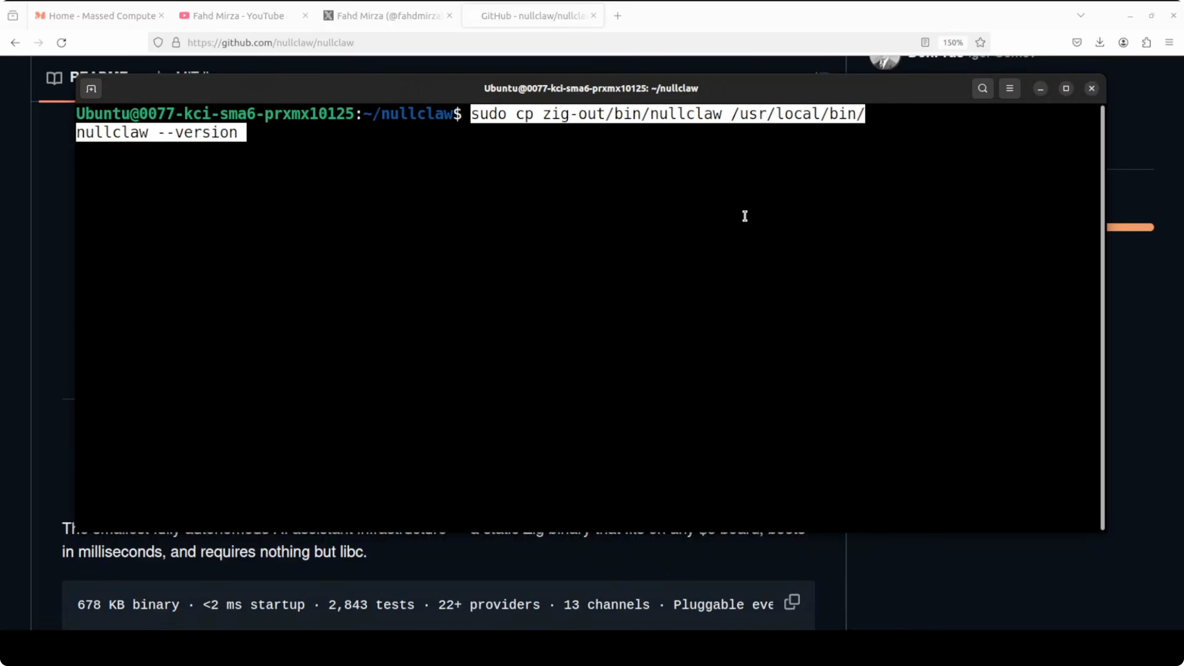Reload the current browser page
1184x666 pixels.
click(x=61, y=43)
